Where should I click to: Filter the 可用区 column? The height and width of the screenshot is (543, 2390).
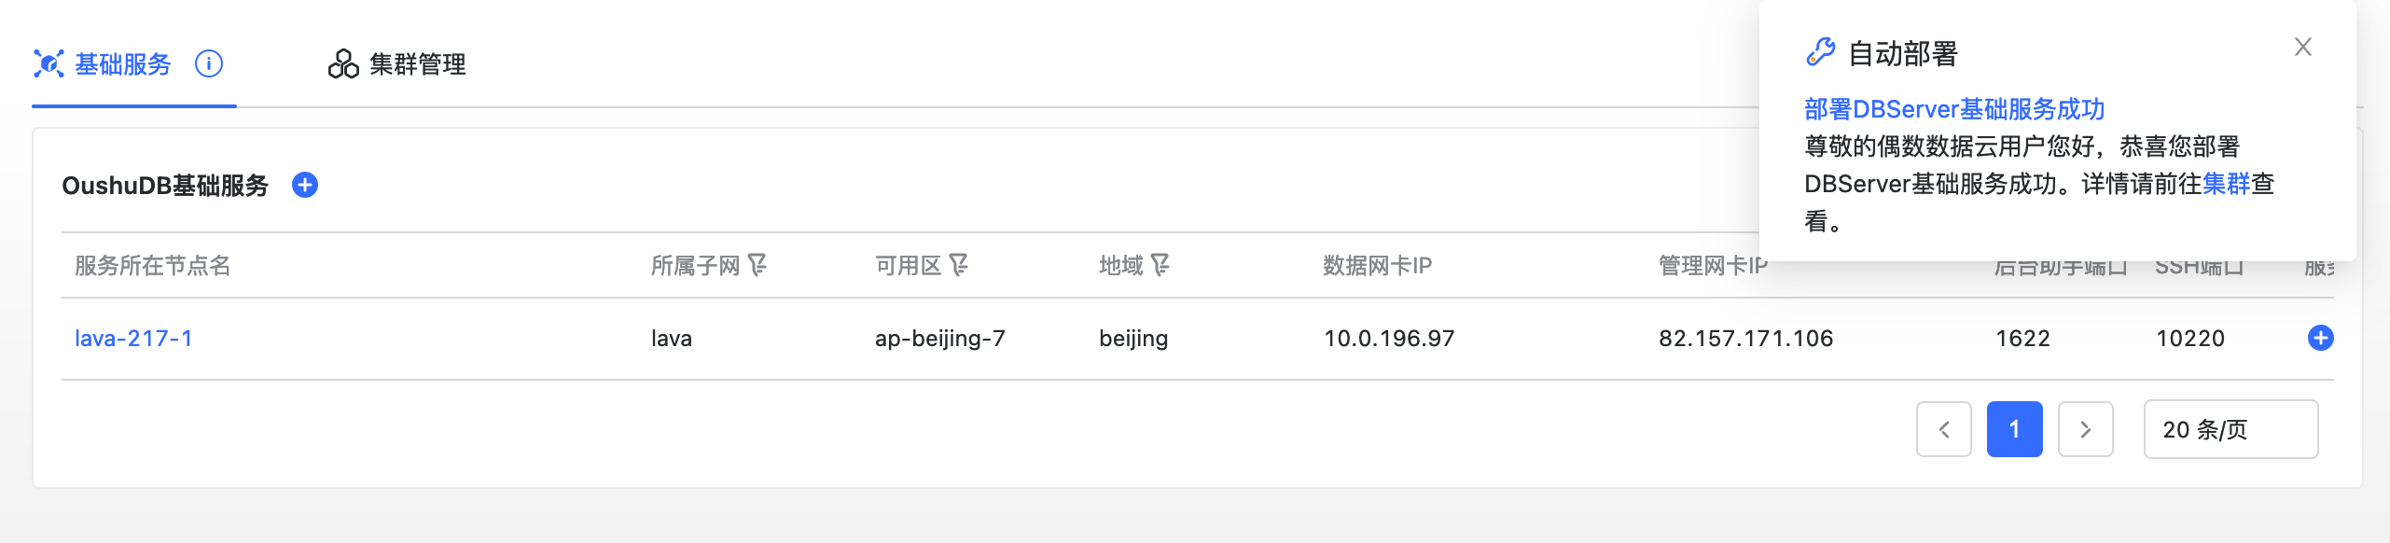959,266
